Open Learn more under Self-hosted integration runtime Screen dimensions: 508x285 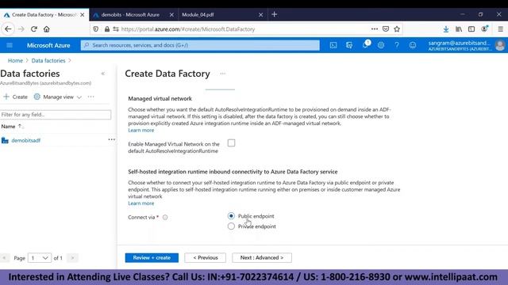point(141,203)
